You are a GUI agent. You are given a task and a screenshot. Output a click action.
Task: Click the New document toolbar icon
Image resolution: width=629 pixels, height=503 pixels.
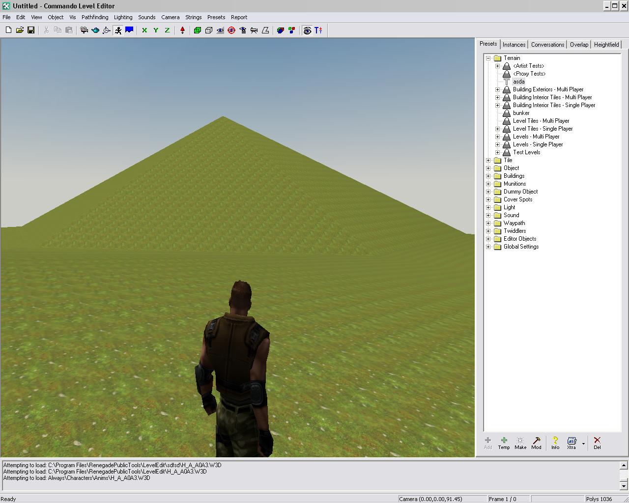tap(8, 30)
